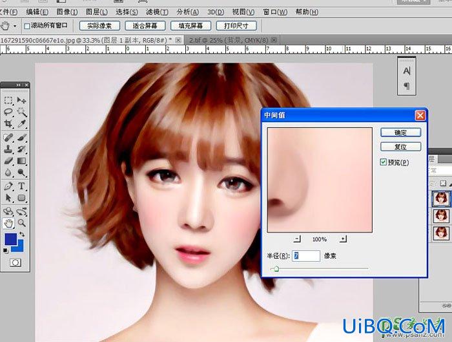Select the Pen tool
The image size is (452, 342).
click(x=8, y=186)
